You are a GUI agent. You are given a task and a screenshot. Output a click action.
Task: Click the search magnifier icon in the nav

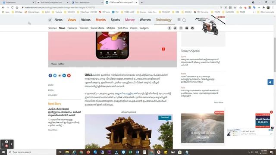(184, 20)
